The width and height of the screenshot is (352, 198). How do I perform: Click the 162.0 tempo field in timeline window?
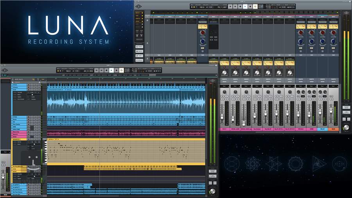68,71
